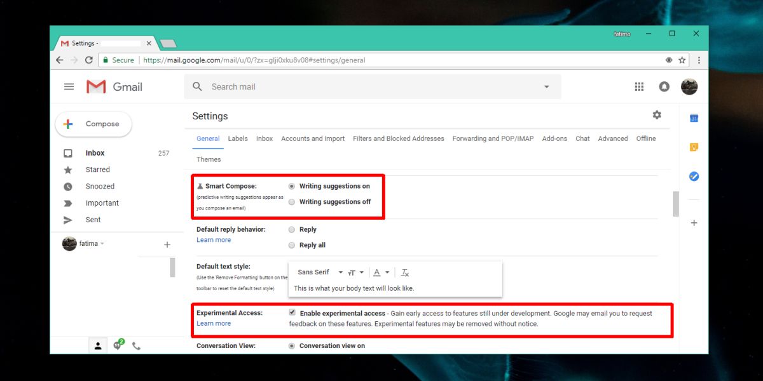The image size is (763, 381).
Task: Close the Settings browser tab
Action: click(x=149, y=43)
